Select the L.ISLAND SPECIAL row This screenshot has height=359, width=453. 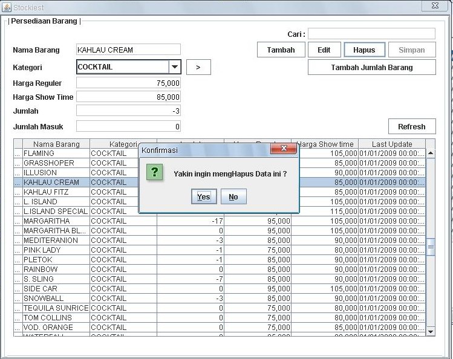click(220, 212)
